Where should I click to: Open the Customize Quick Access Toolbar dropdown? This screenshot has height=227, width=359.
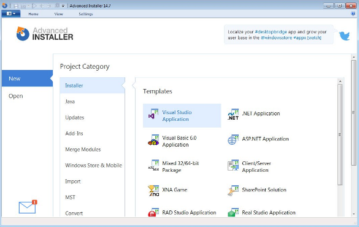click(63, 6)
